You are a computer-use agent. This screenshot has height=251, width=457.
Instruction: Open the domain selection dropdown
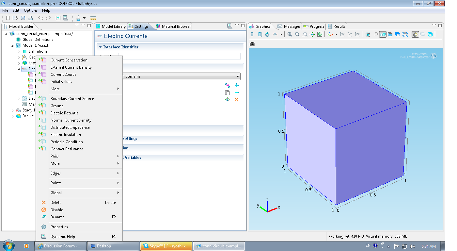[238, 77]
